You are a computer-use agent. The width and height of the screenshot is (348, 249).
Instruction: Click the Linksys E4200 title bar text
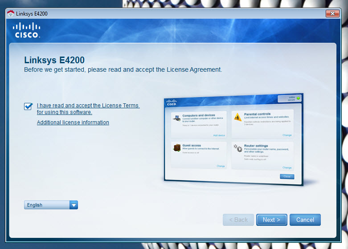coord(32,14)
